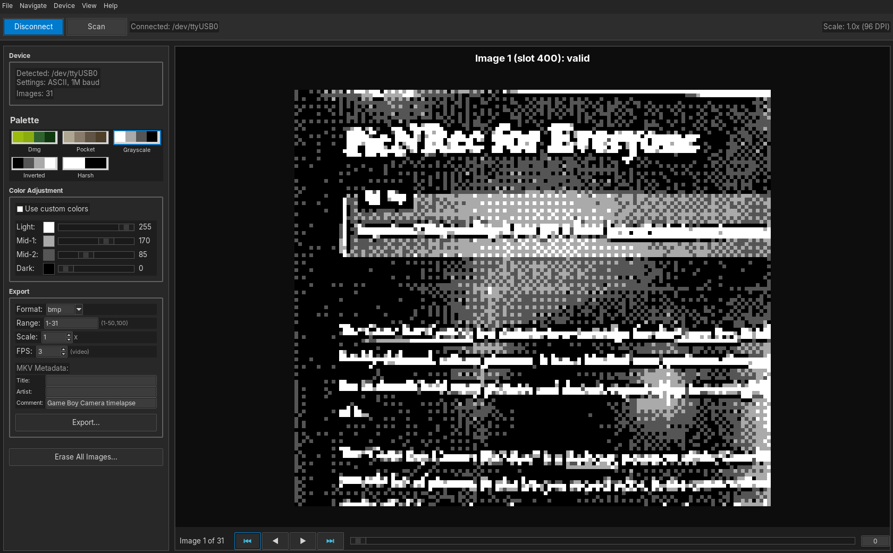Click the Range input field
Viewport: 893px width, 553px height.
click(x=71, y=323)
